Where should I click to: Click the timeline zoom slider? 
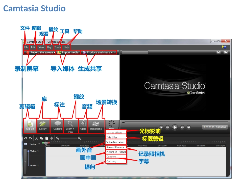click(x=68, y=138)
